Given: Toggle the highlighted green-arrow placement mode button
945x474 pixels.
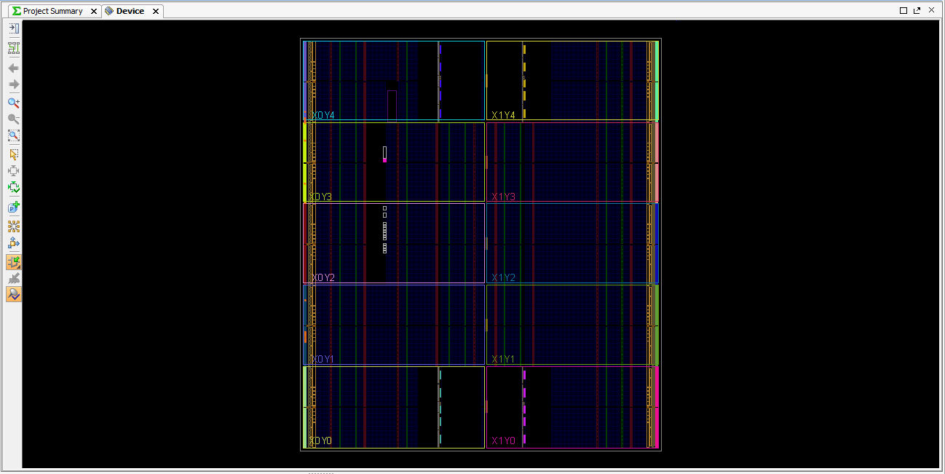Looking at the screenshot, I should pos(13,262).
